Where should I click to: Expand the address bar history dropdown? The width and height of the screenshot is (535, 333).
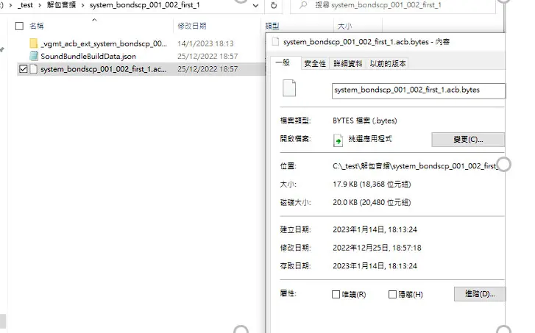[255, 5]
